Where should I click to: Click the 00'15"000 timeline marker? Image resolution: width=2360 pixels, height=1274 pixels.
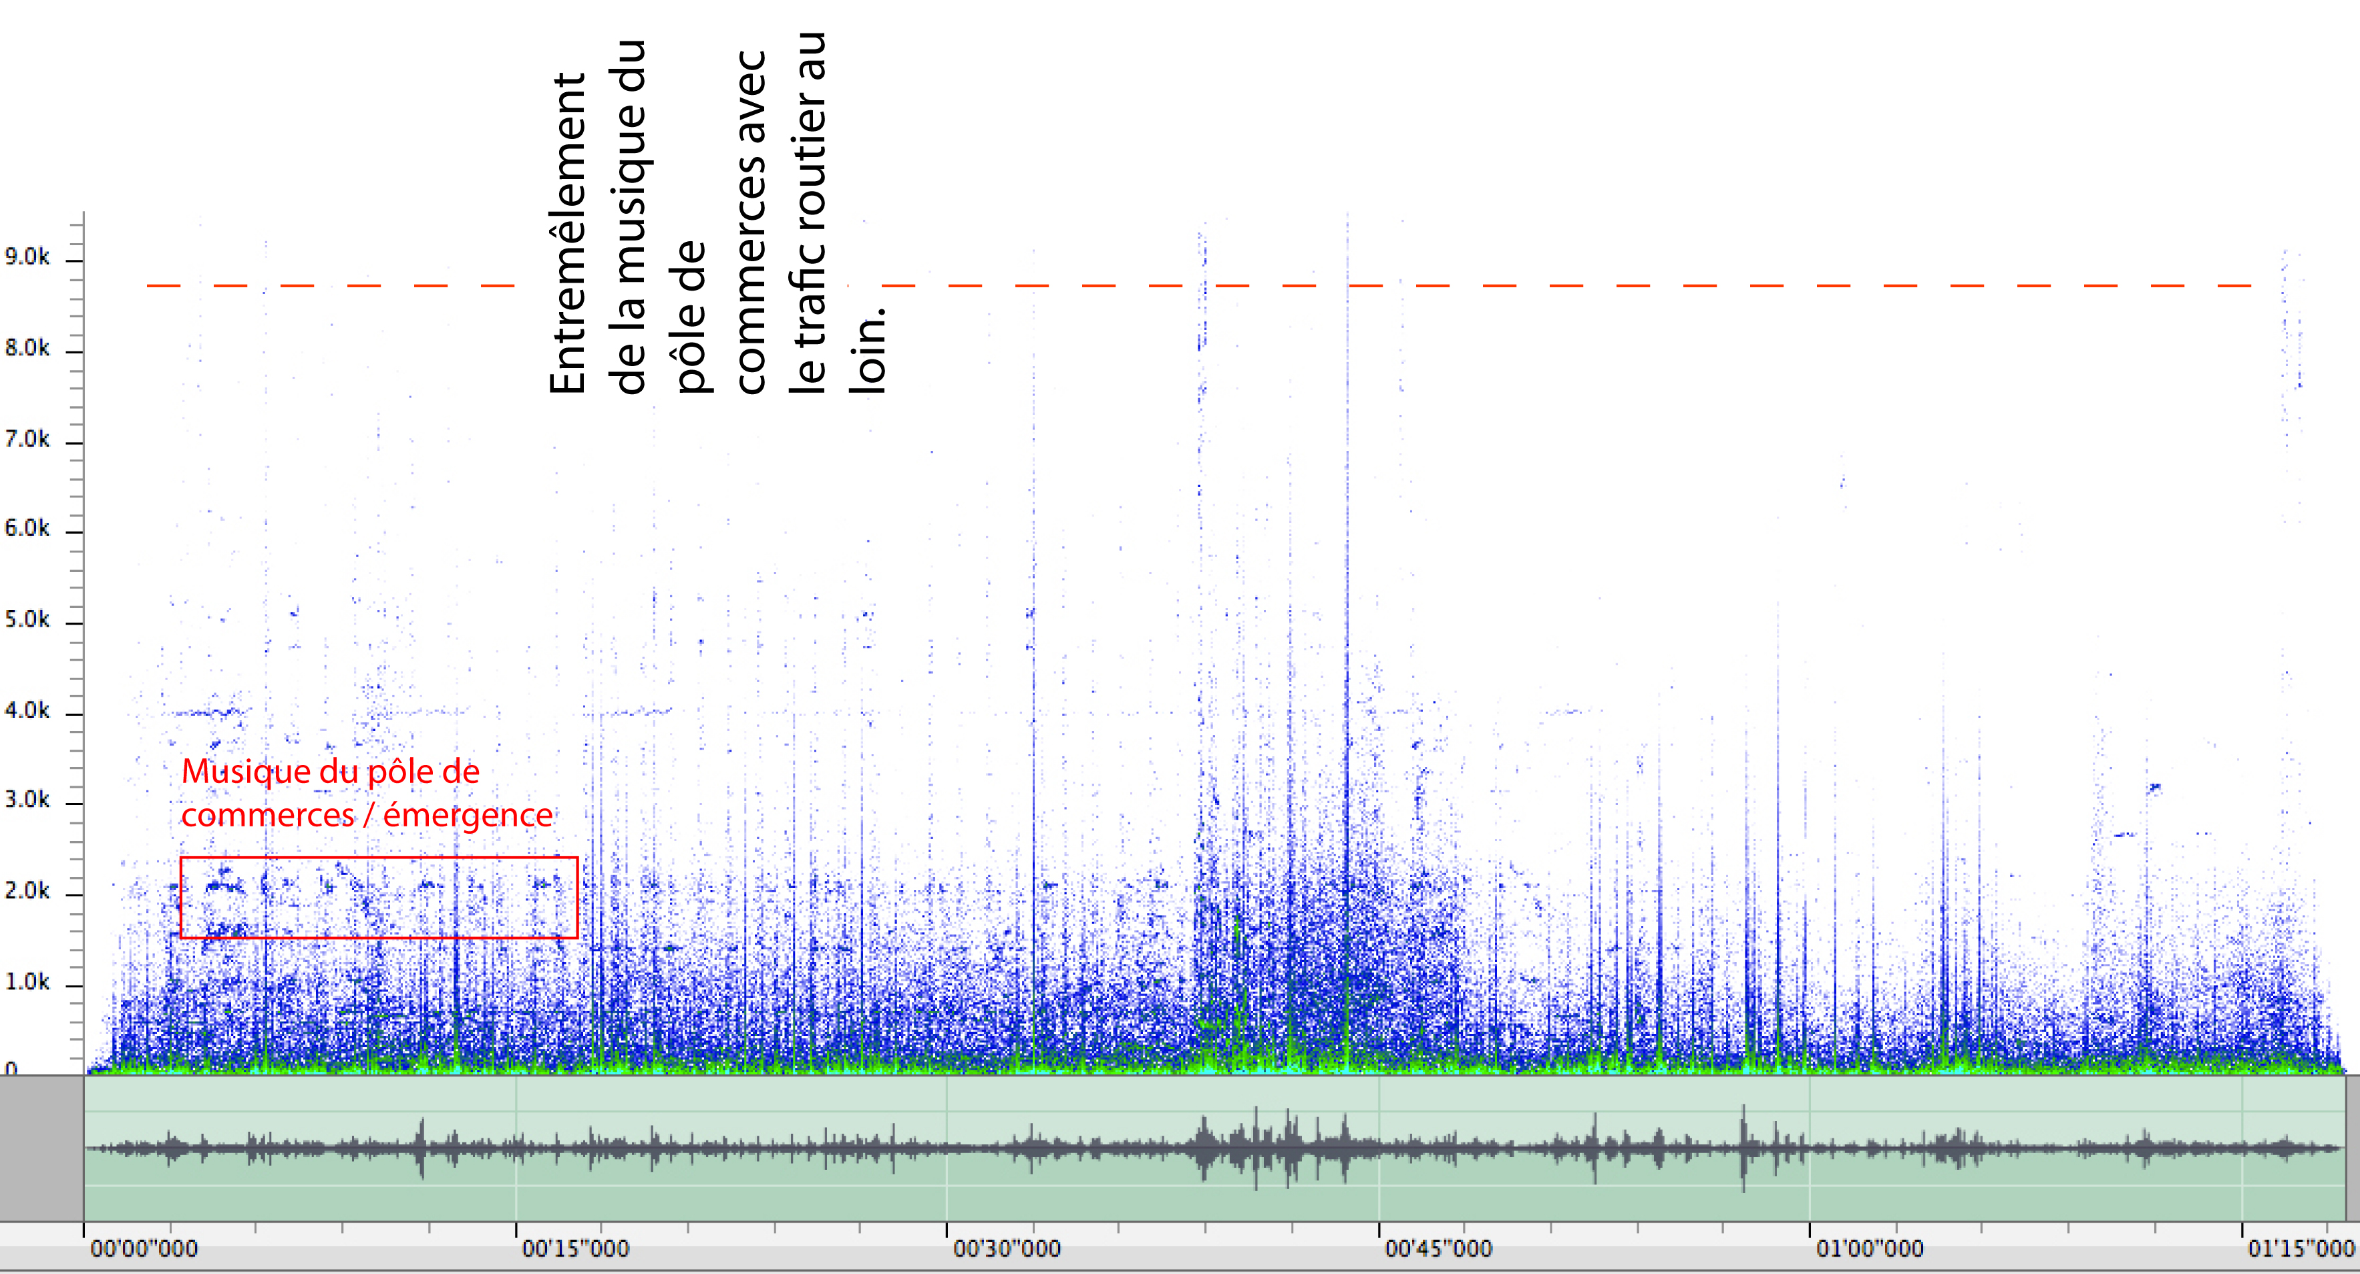[x=574, y=1249]
